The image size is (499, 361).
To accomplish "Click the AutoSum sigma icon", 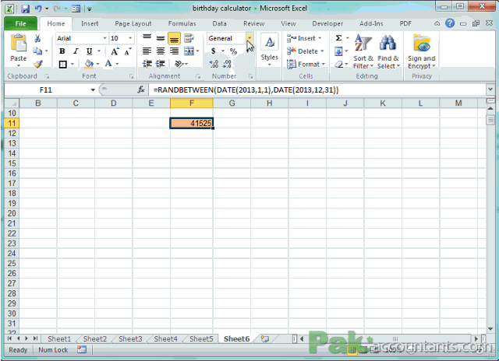I will pos(339,38).
